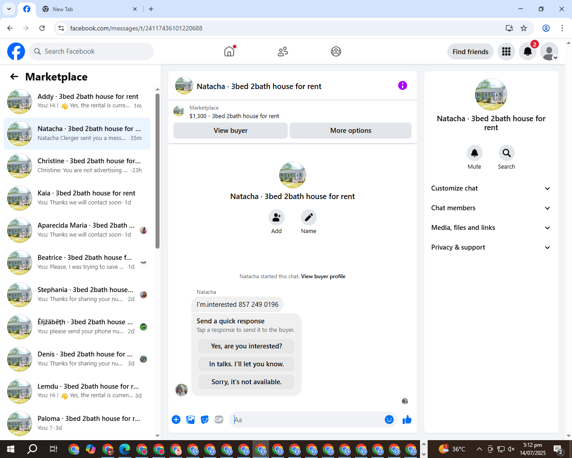Image resolution: width=572 pixels, height=458 pixels.
Task: Send quick reply 'Sorry, it's not available.'
Action: [247, 382]
